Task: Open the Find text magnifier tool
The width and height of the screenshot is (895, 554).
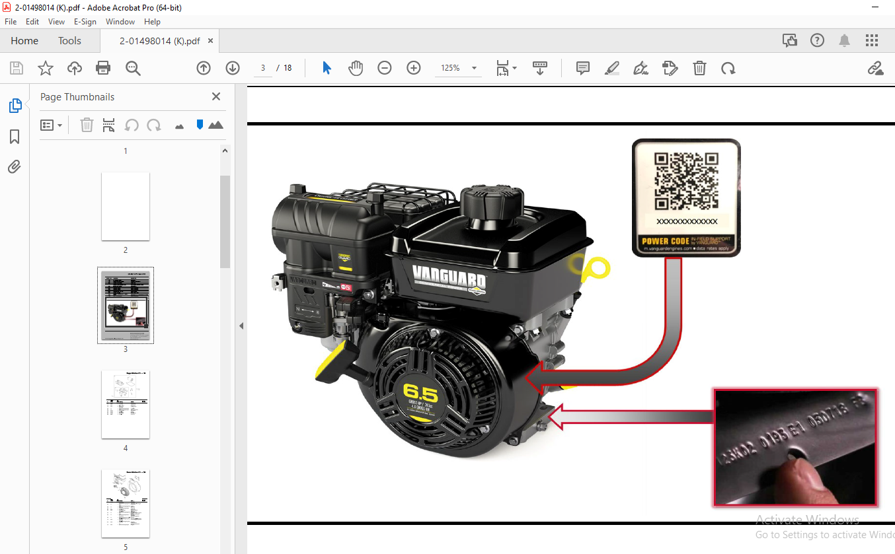Action: pos(133,68)
